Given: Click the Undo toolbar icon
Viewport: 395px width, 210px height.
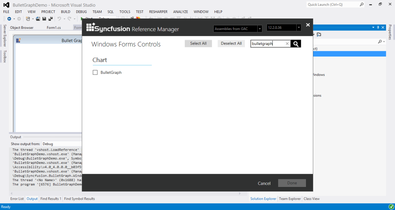Looking at the screenshot, I should coord(59,18).
